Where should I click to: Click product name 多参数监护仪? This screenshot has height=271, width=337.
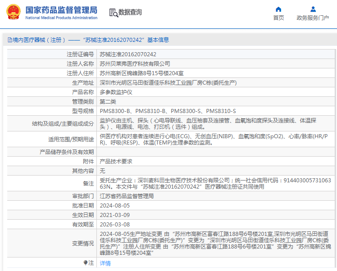click(116, 92)
